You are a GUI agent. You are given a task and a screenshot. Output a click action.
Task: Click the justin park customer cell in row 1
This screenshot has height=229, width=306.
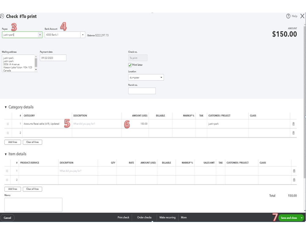[228, 124]
